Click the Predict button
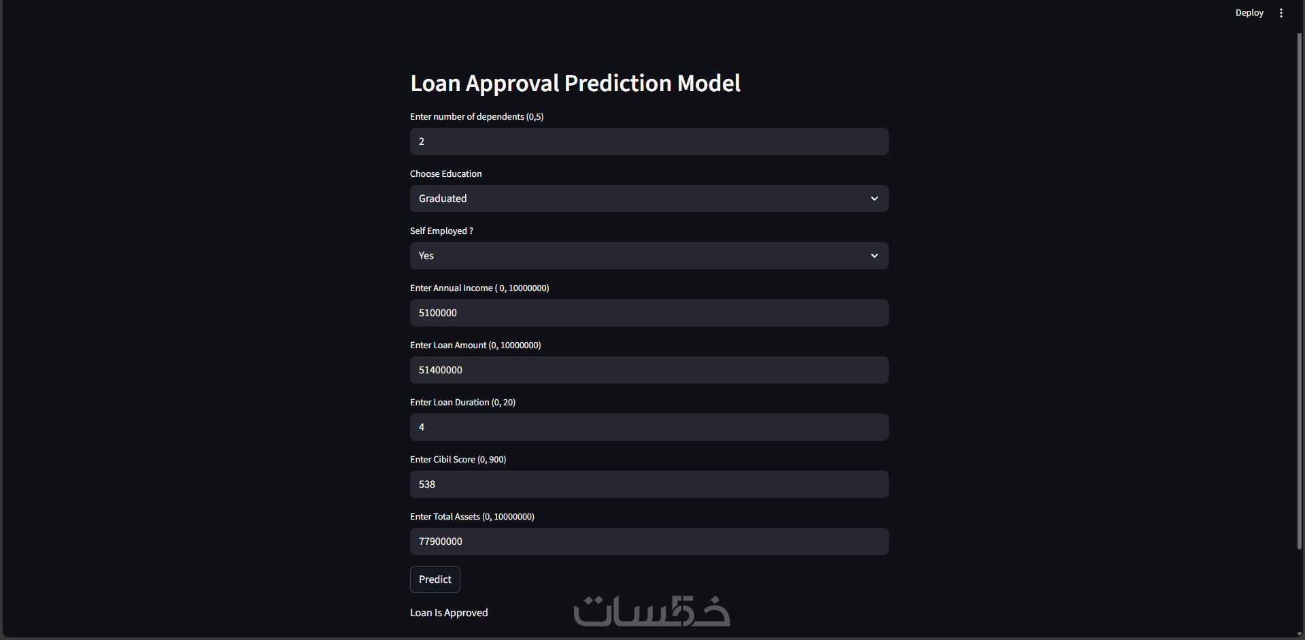The height and width of the screenshot is (640, 1305). 435,579
